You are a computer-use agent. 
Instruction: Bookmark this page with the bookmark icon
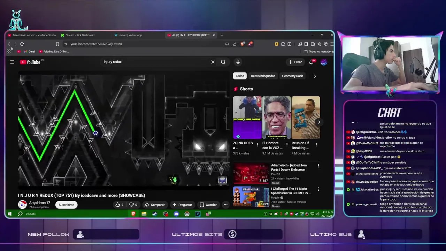tap(57, 44)
